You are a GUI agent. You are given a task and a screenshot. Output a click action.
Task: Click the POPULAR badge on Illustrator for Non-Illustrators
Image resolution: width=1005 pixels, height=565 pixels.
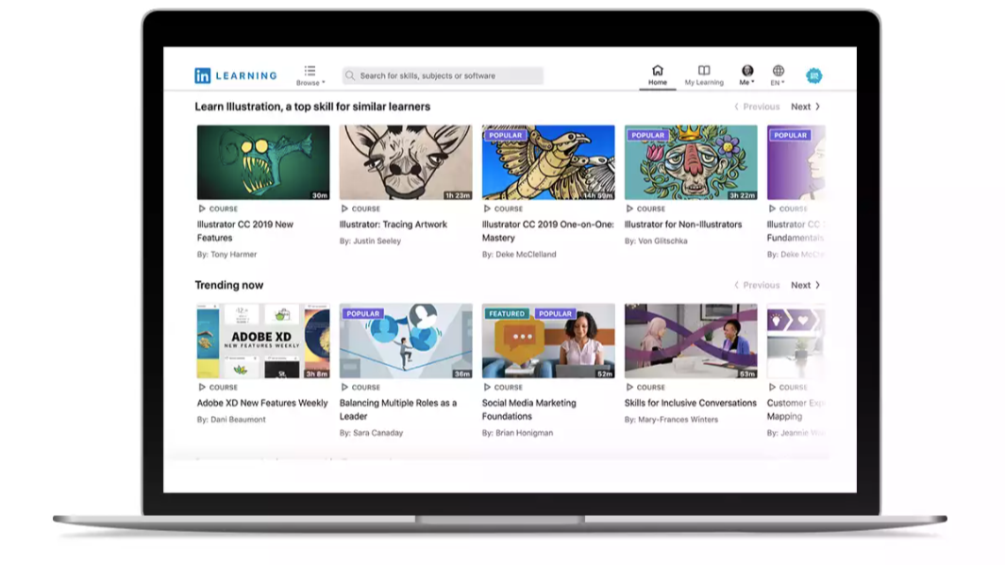pos(648,135)
